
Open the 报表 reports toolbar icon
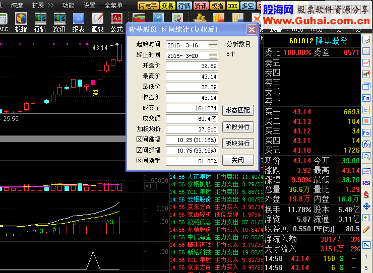pos(78,19)
